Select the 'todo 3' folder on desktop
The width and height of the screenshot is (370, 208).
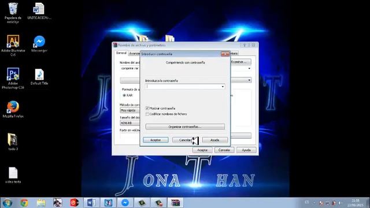(13, 142)
